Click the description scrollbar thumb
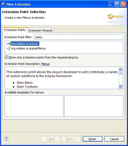Viewport: 128px width, 146px height. pos(120,73)
